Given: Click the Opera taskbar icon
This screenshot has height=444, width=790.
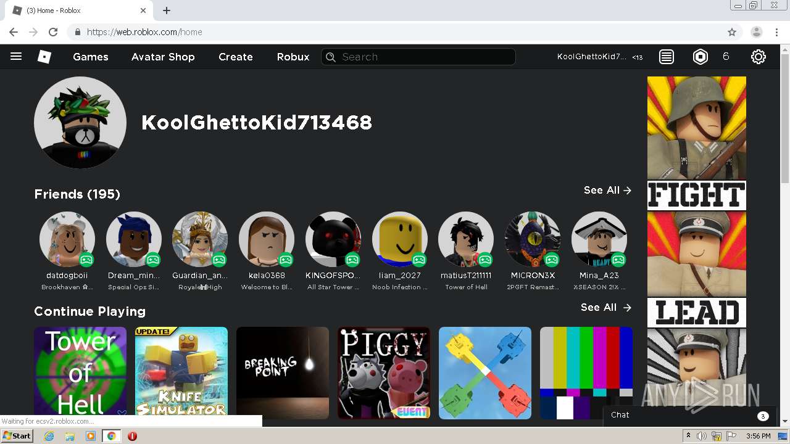Looking at the screenshot, I should [x=132, y=436].
